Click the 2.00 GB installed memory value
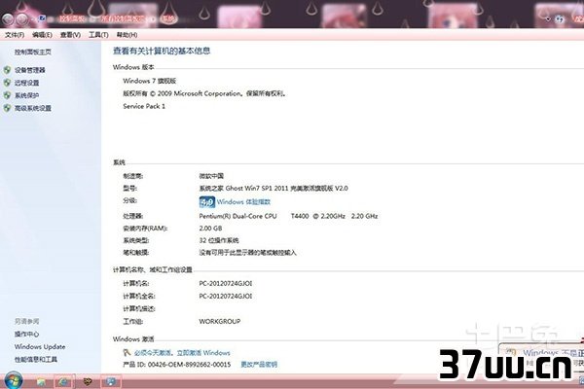Viewport: 584px width, 389px height. 210,229
